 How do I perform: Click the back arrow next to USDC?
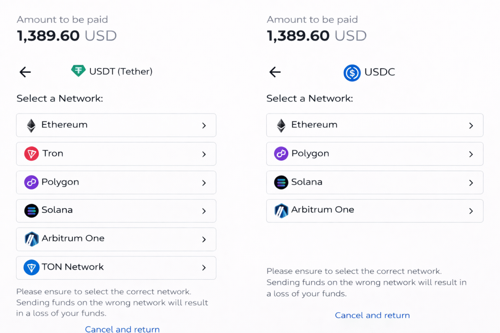(x=275, y=72)
